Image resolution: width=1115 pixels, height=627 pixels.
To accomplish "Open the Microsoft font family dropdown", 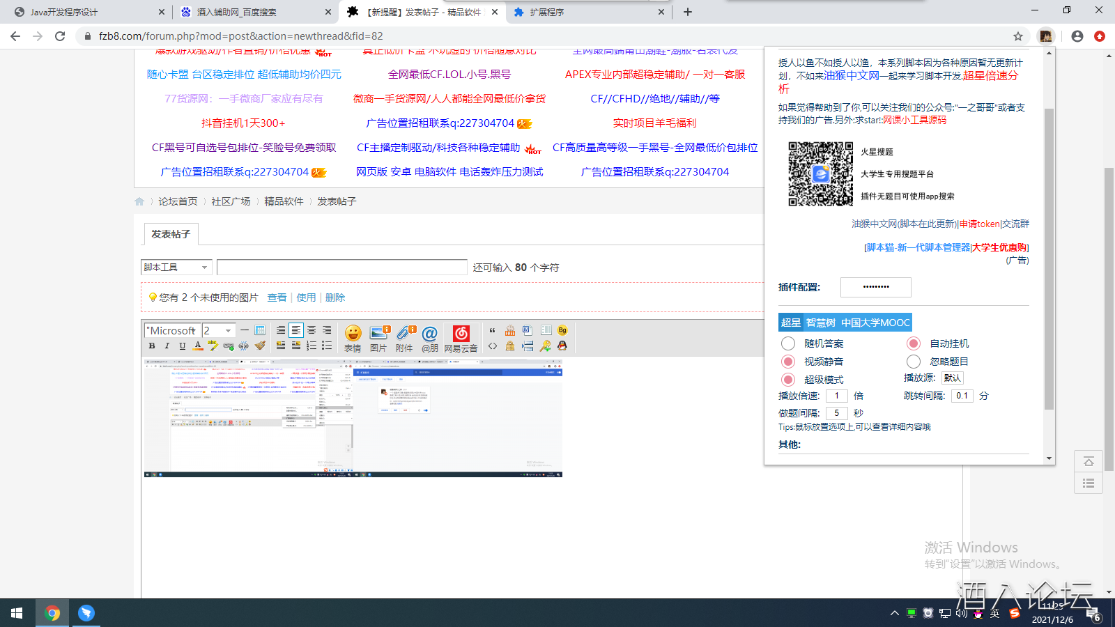I will 172,330.
